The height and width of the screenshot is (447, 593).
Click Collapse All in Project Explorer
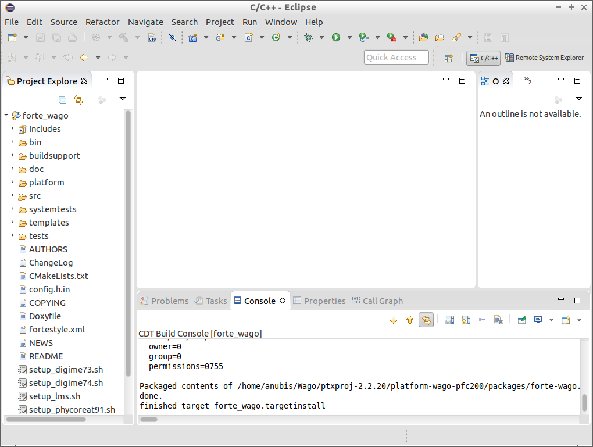pos(63,100)
